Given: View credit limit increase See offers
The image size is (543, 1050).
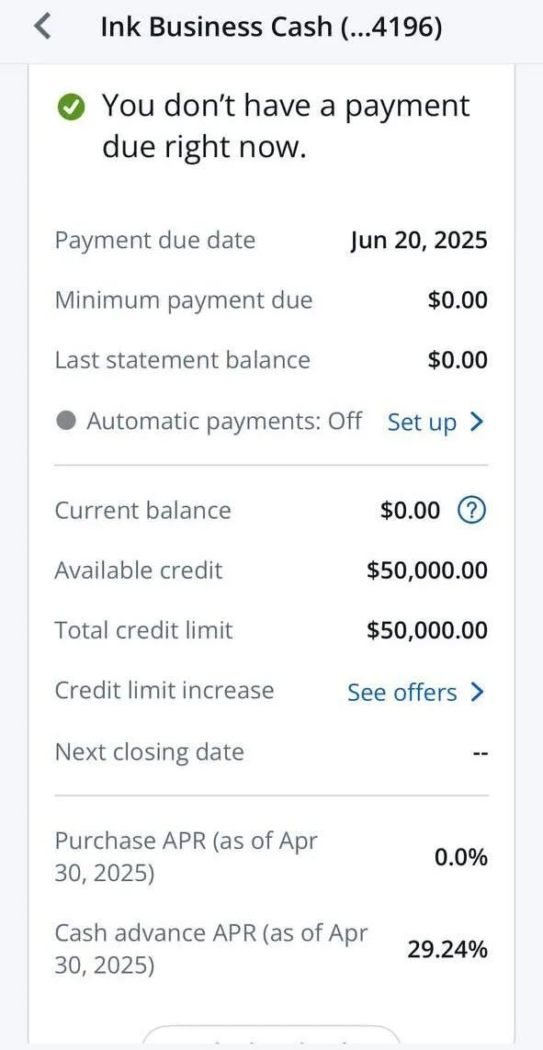Looking at the screenshot, I should click(402, 693).
